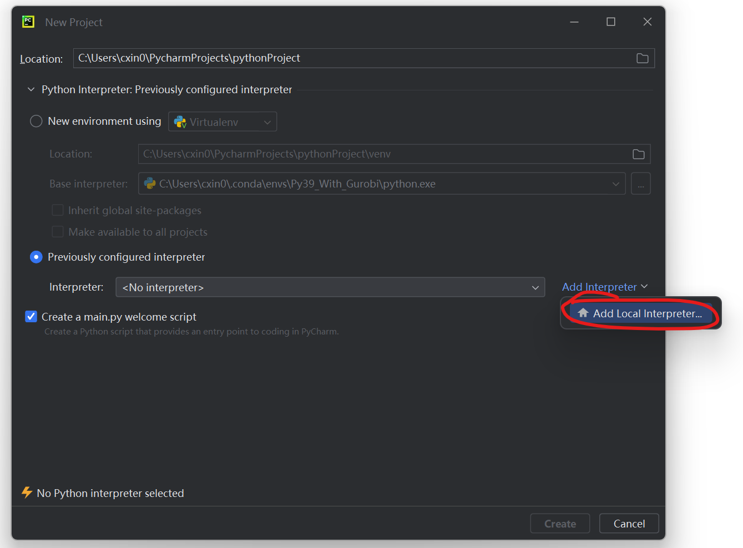743x548 pixels.
Task: Maximize the New Project window
Action: pyautogui.click(x=610, y=22)
